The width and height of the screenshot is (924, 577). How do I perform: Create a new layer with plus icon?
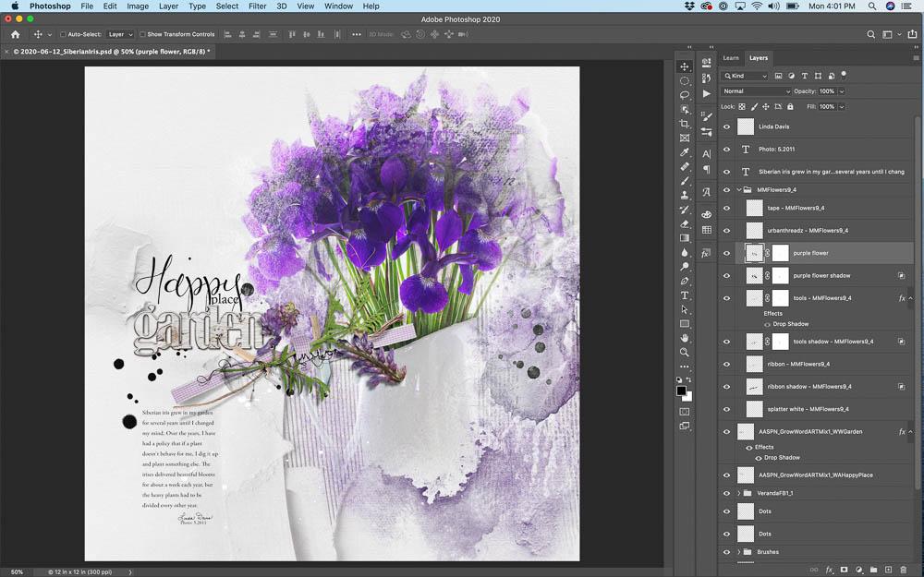[x=889, y=570]
